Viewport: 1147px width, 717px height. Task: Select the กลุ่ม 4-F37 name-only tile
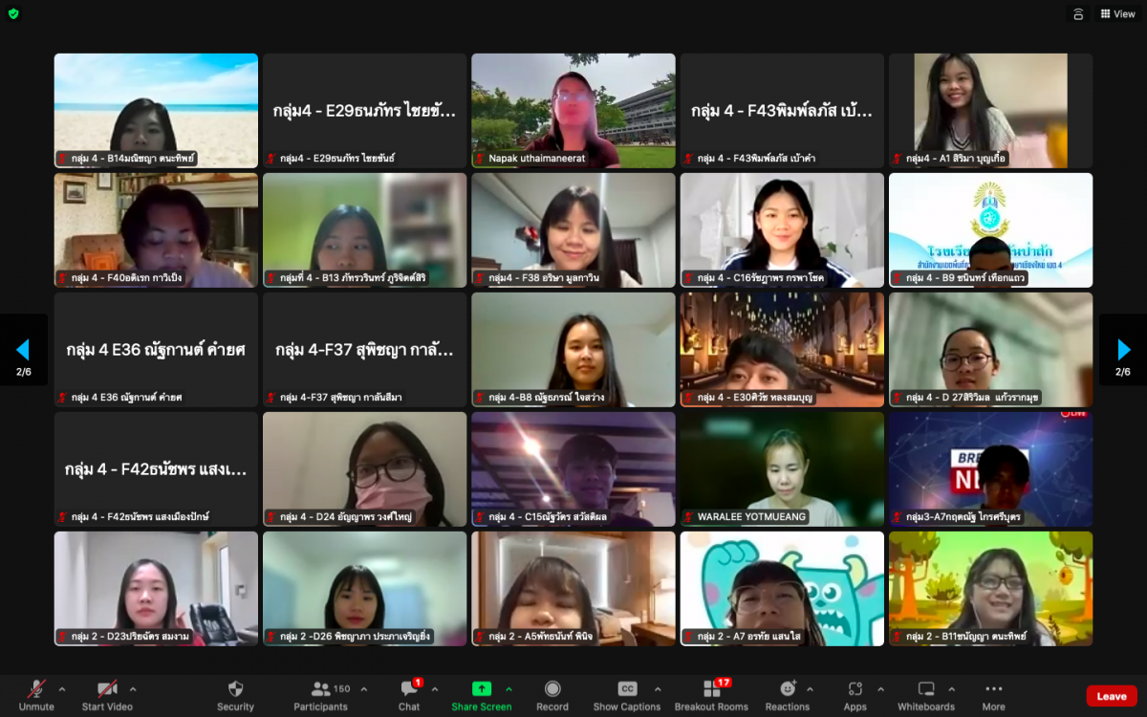365,350
